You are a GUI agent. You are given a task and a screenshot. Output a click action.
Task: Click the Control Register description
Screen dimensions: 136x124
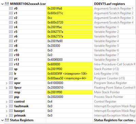tap(105, 102)
